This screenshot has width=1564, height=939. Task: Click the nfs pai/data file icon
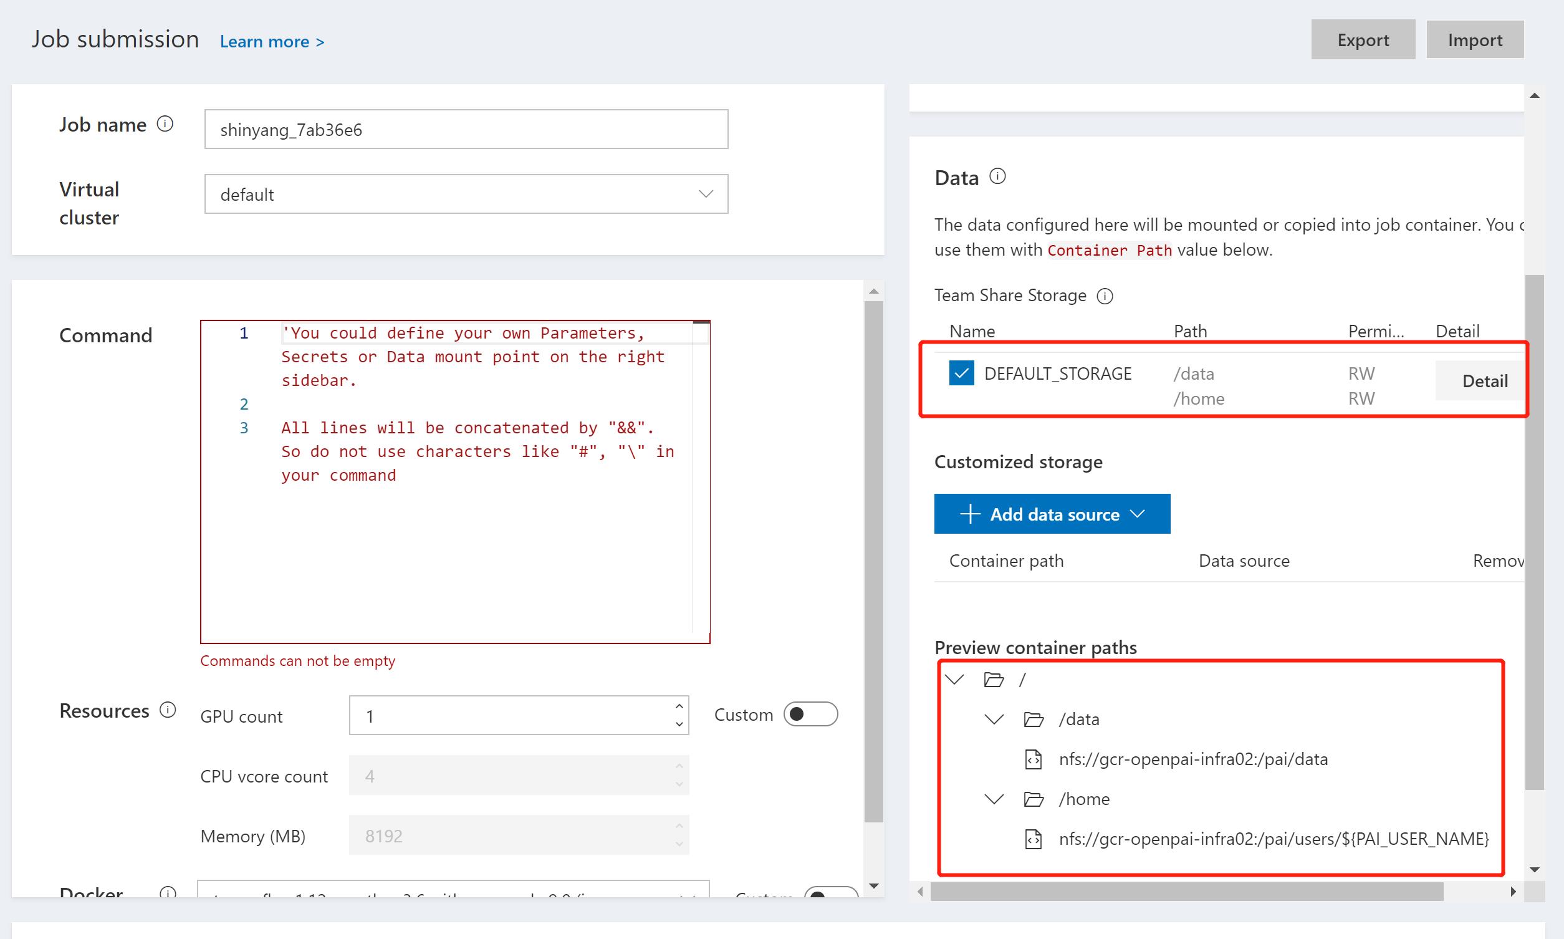[1034, 759]
